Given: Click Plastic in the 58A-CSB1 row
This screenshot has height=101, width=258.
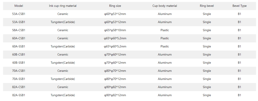Looking at the screenshot, I should click(165, 30).
